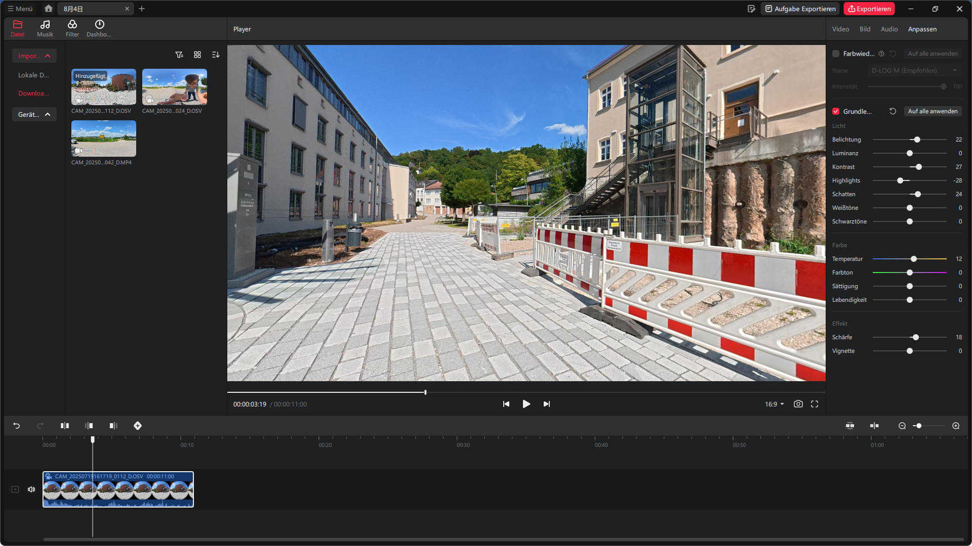This screenshot has height=546, width=972.
Task: Click the Belichtung slider handle
Action: 917,140
